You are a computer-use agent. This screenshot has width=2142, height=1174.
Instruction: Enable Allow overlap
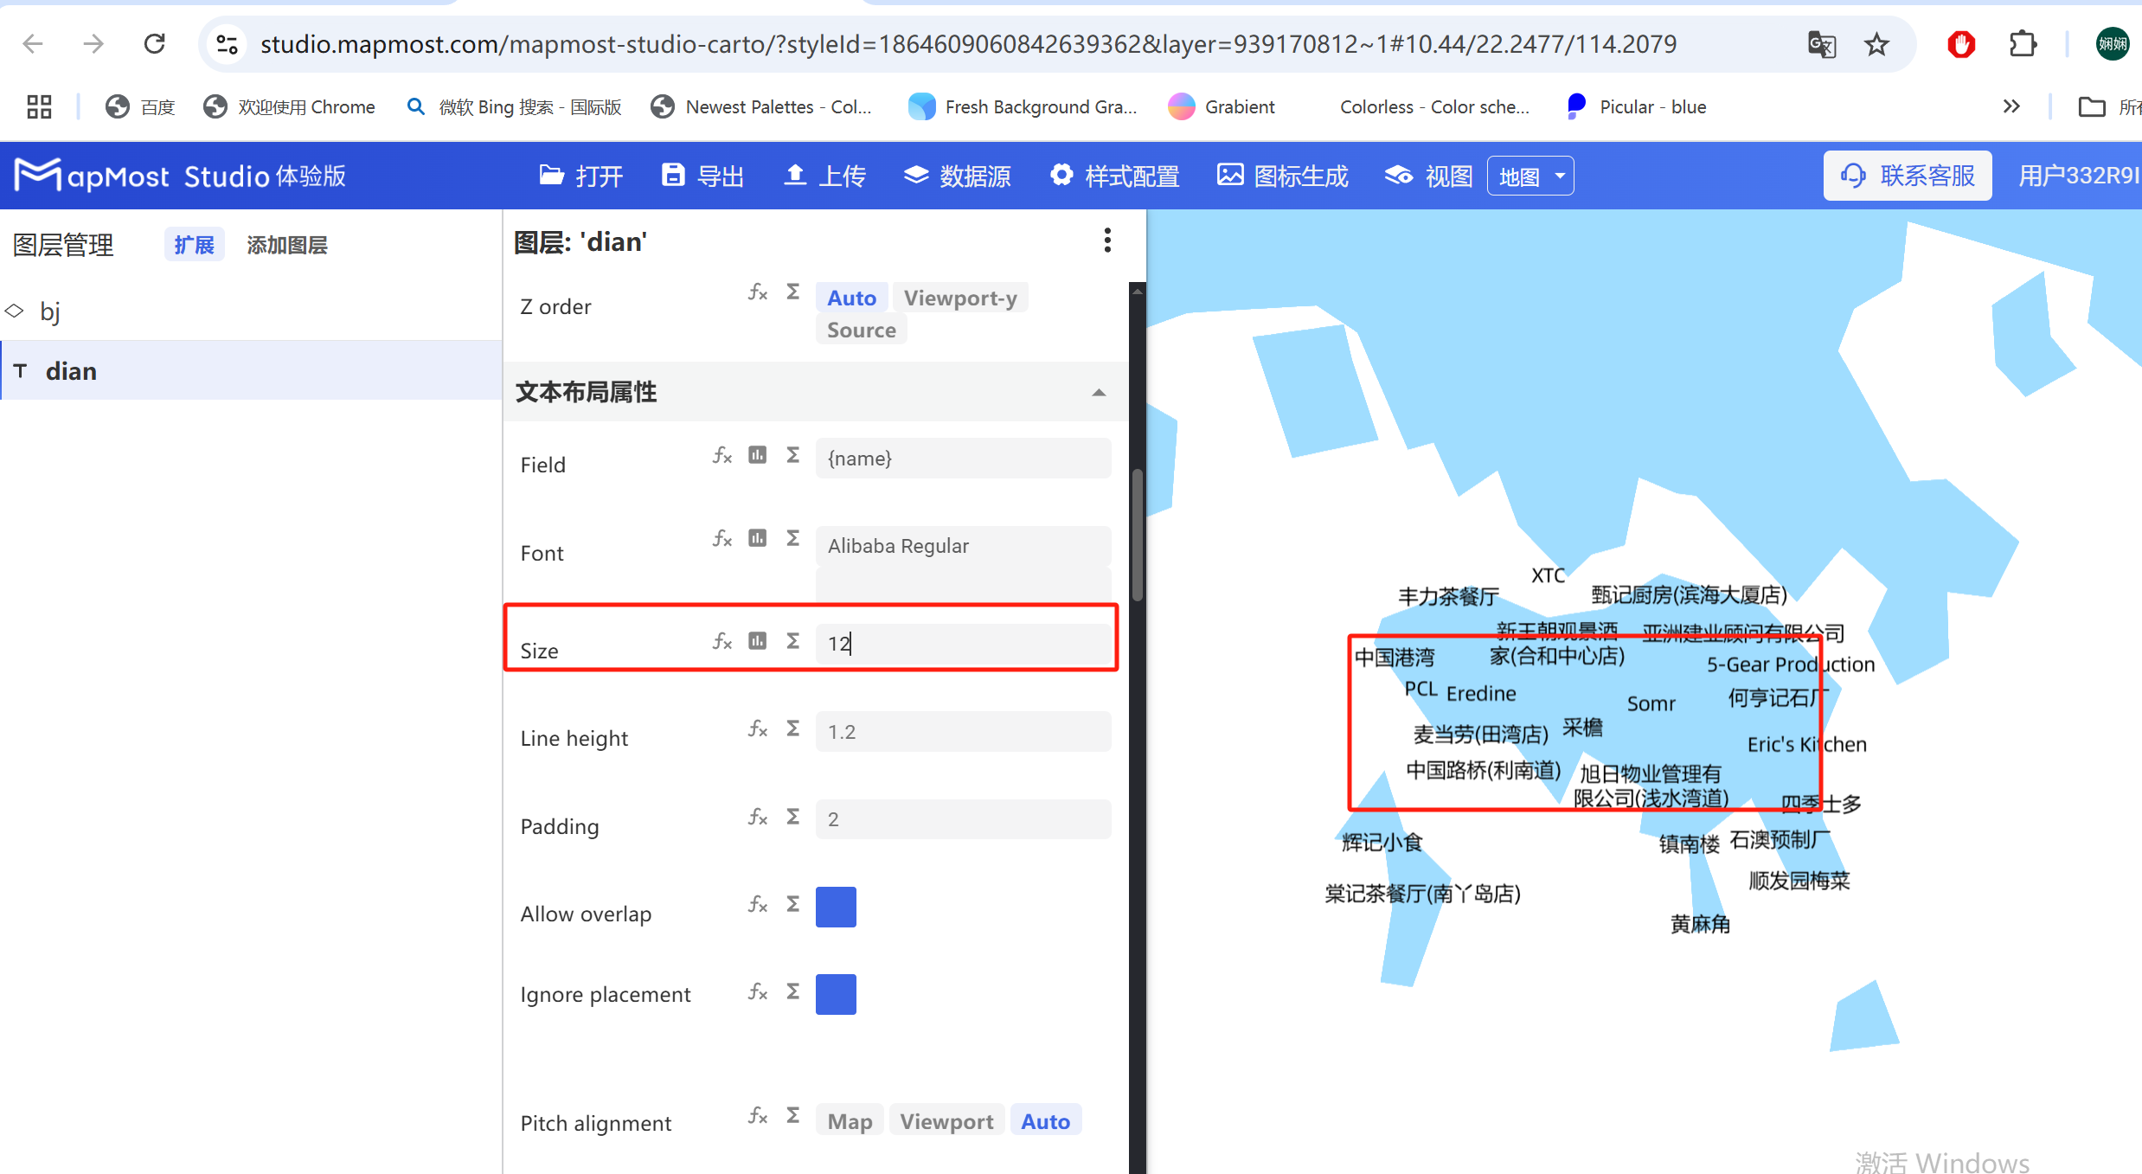point(835,907)
